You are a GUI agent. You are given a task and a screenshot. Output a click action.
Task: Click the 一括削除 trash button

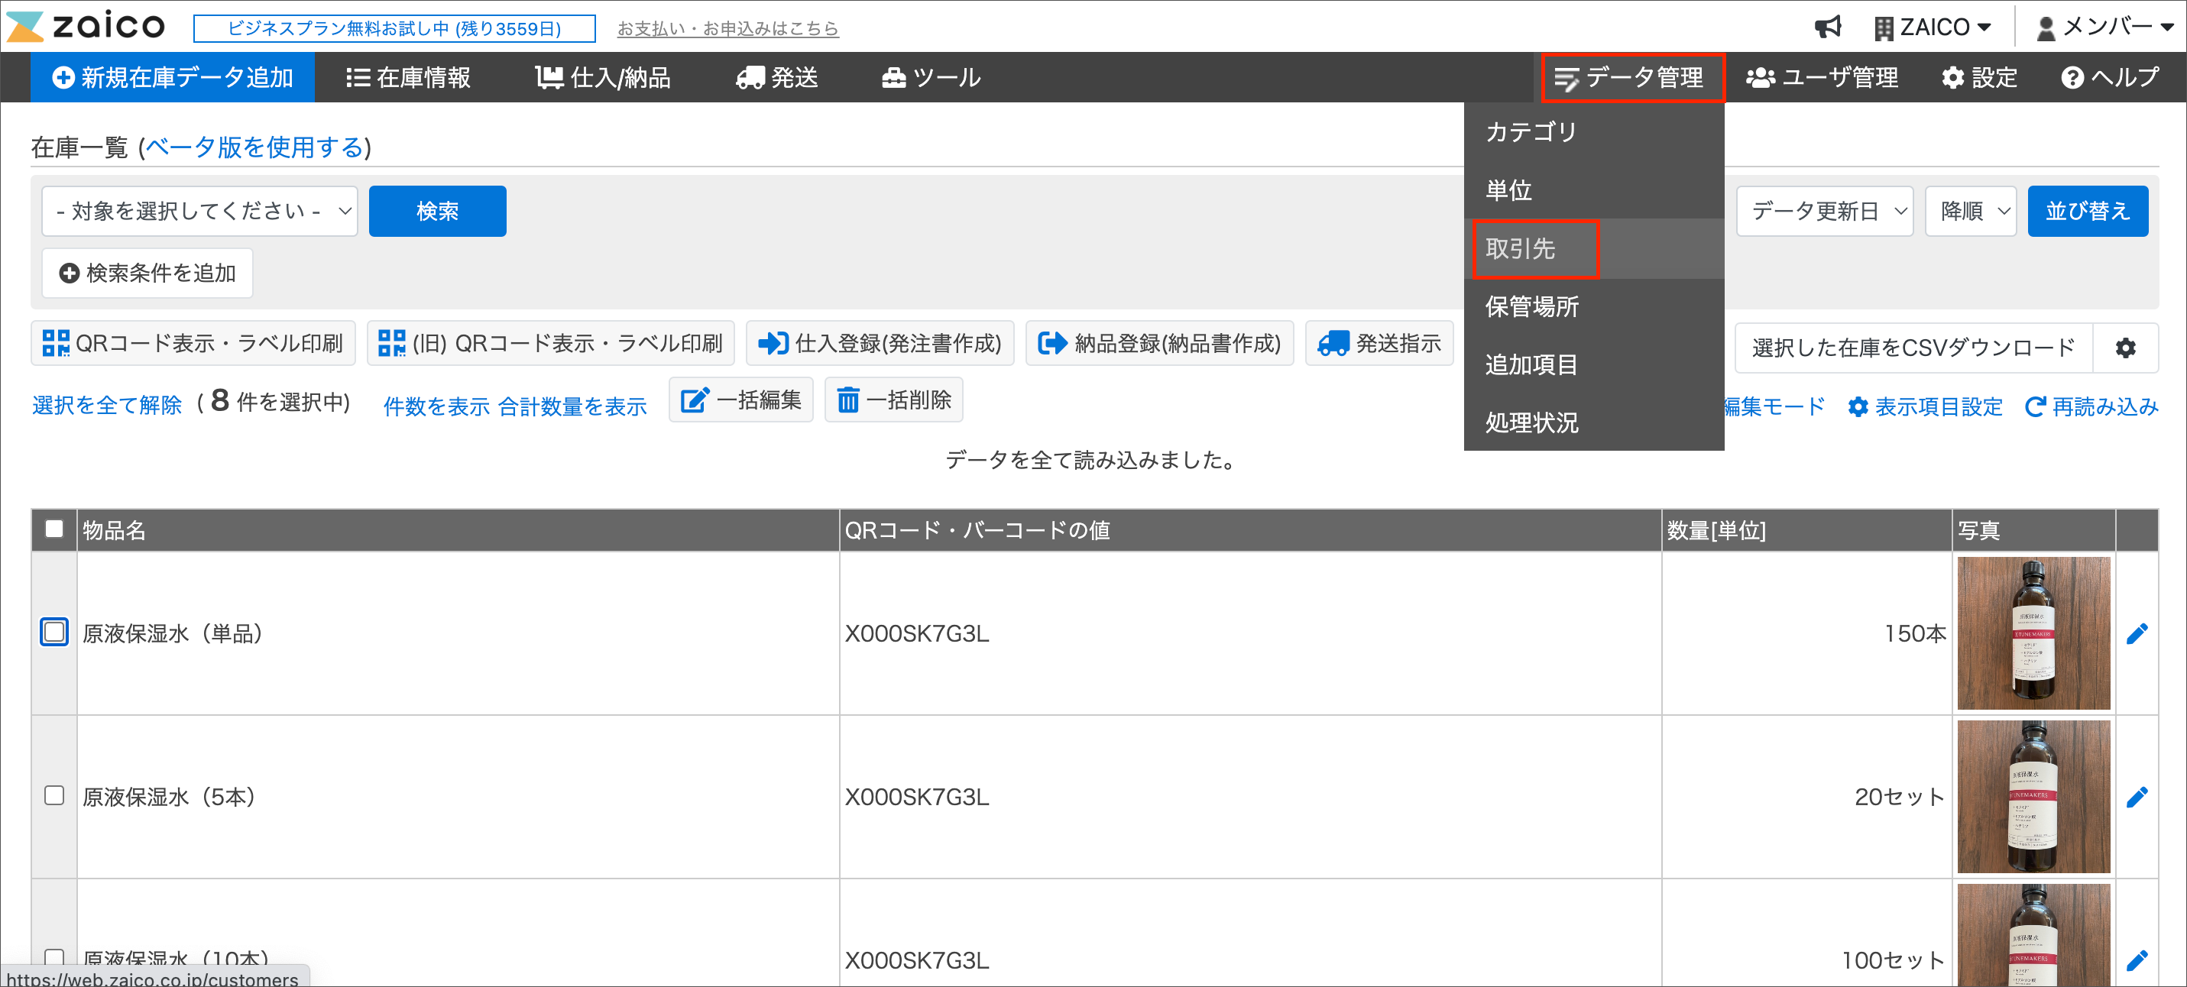(x=893, y=400)
